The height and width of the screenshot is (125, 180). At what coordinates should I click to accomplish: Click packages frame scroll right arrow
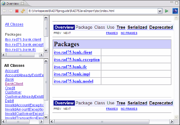point(41,55)
